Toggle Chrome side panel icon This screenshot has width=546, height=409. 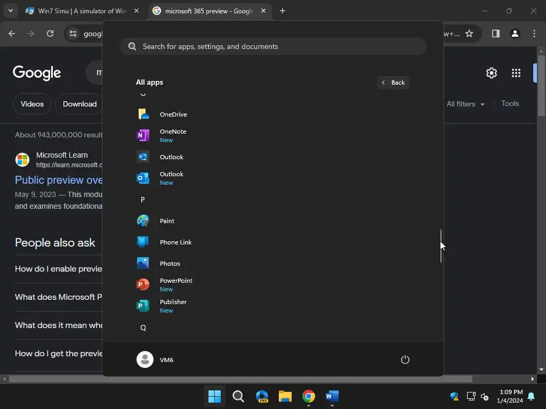[495, 34]
